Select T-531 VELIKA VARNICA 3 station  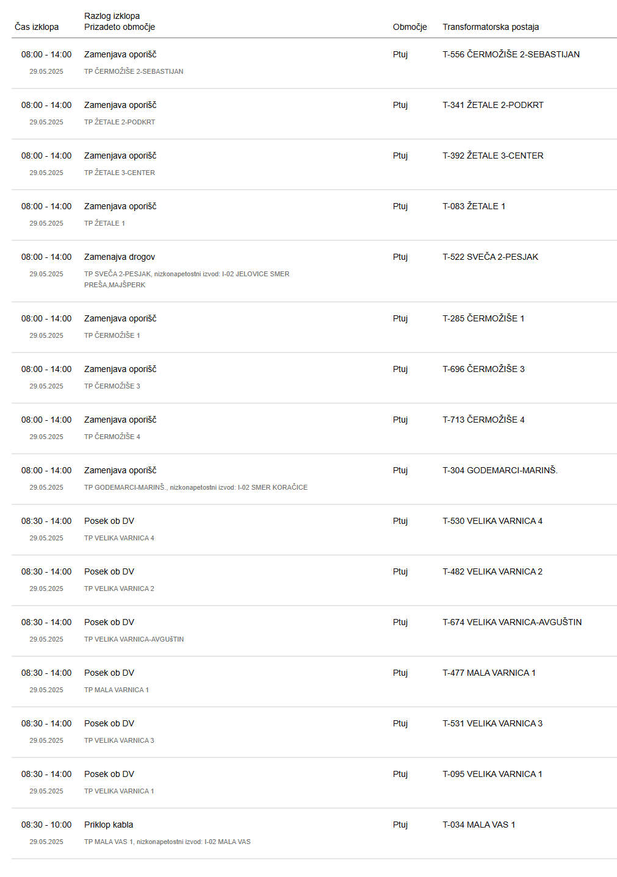pos(493,723)
